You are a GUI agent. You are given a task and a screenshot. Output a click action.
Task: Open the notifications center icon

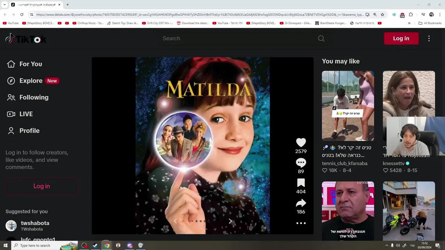click(x=438, y=245)
